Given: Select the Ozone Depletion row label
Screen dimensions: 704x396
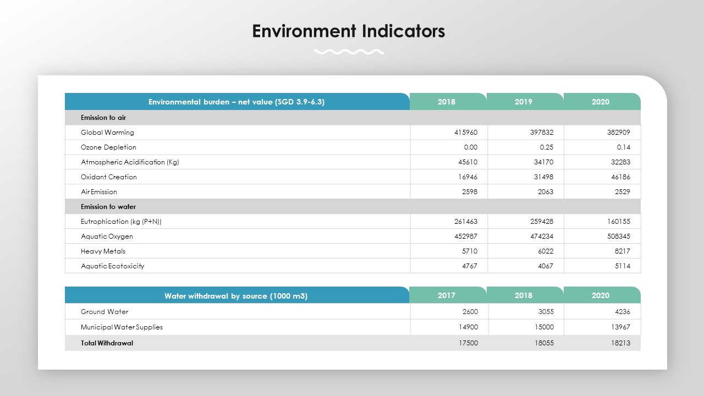Looking at the screenshot, I should pyautogui.click(x=108, y=147).
